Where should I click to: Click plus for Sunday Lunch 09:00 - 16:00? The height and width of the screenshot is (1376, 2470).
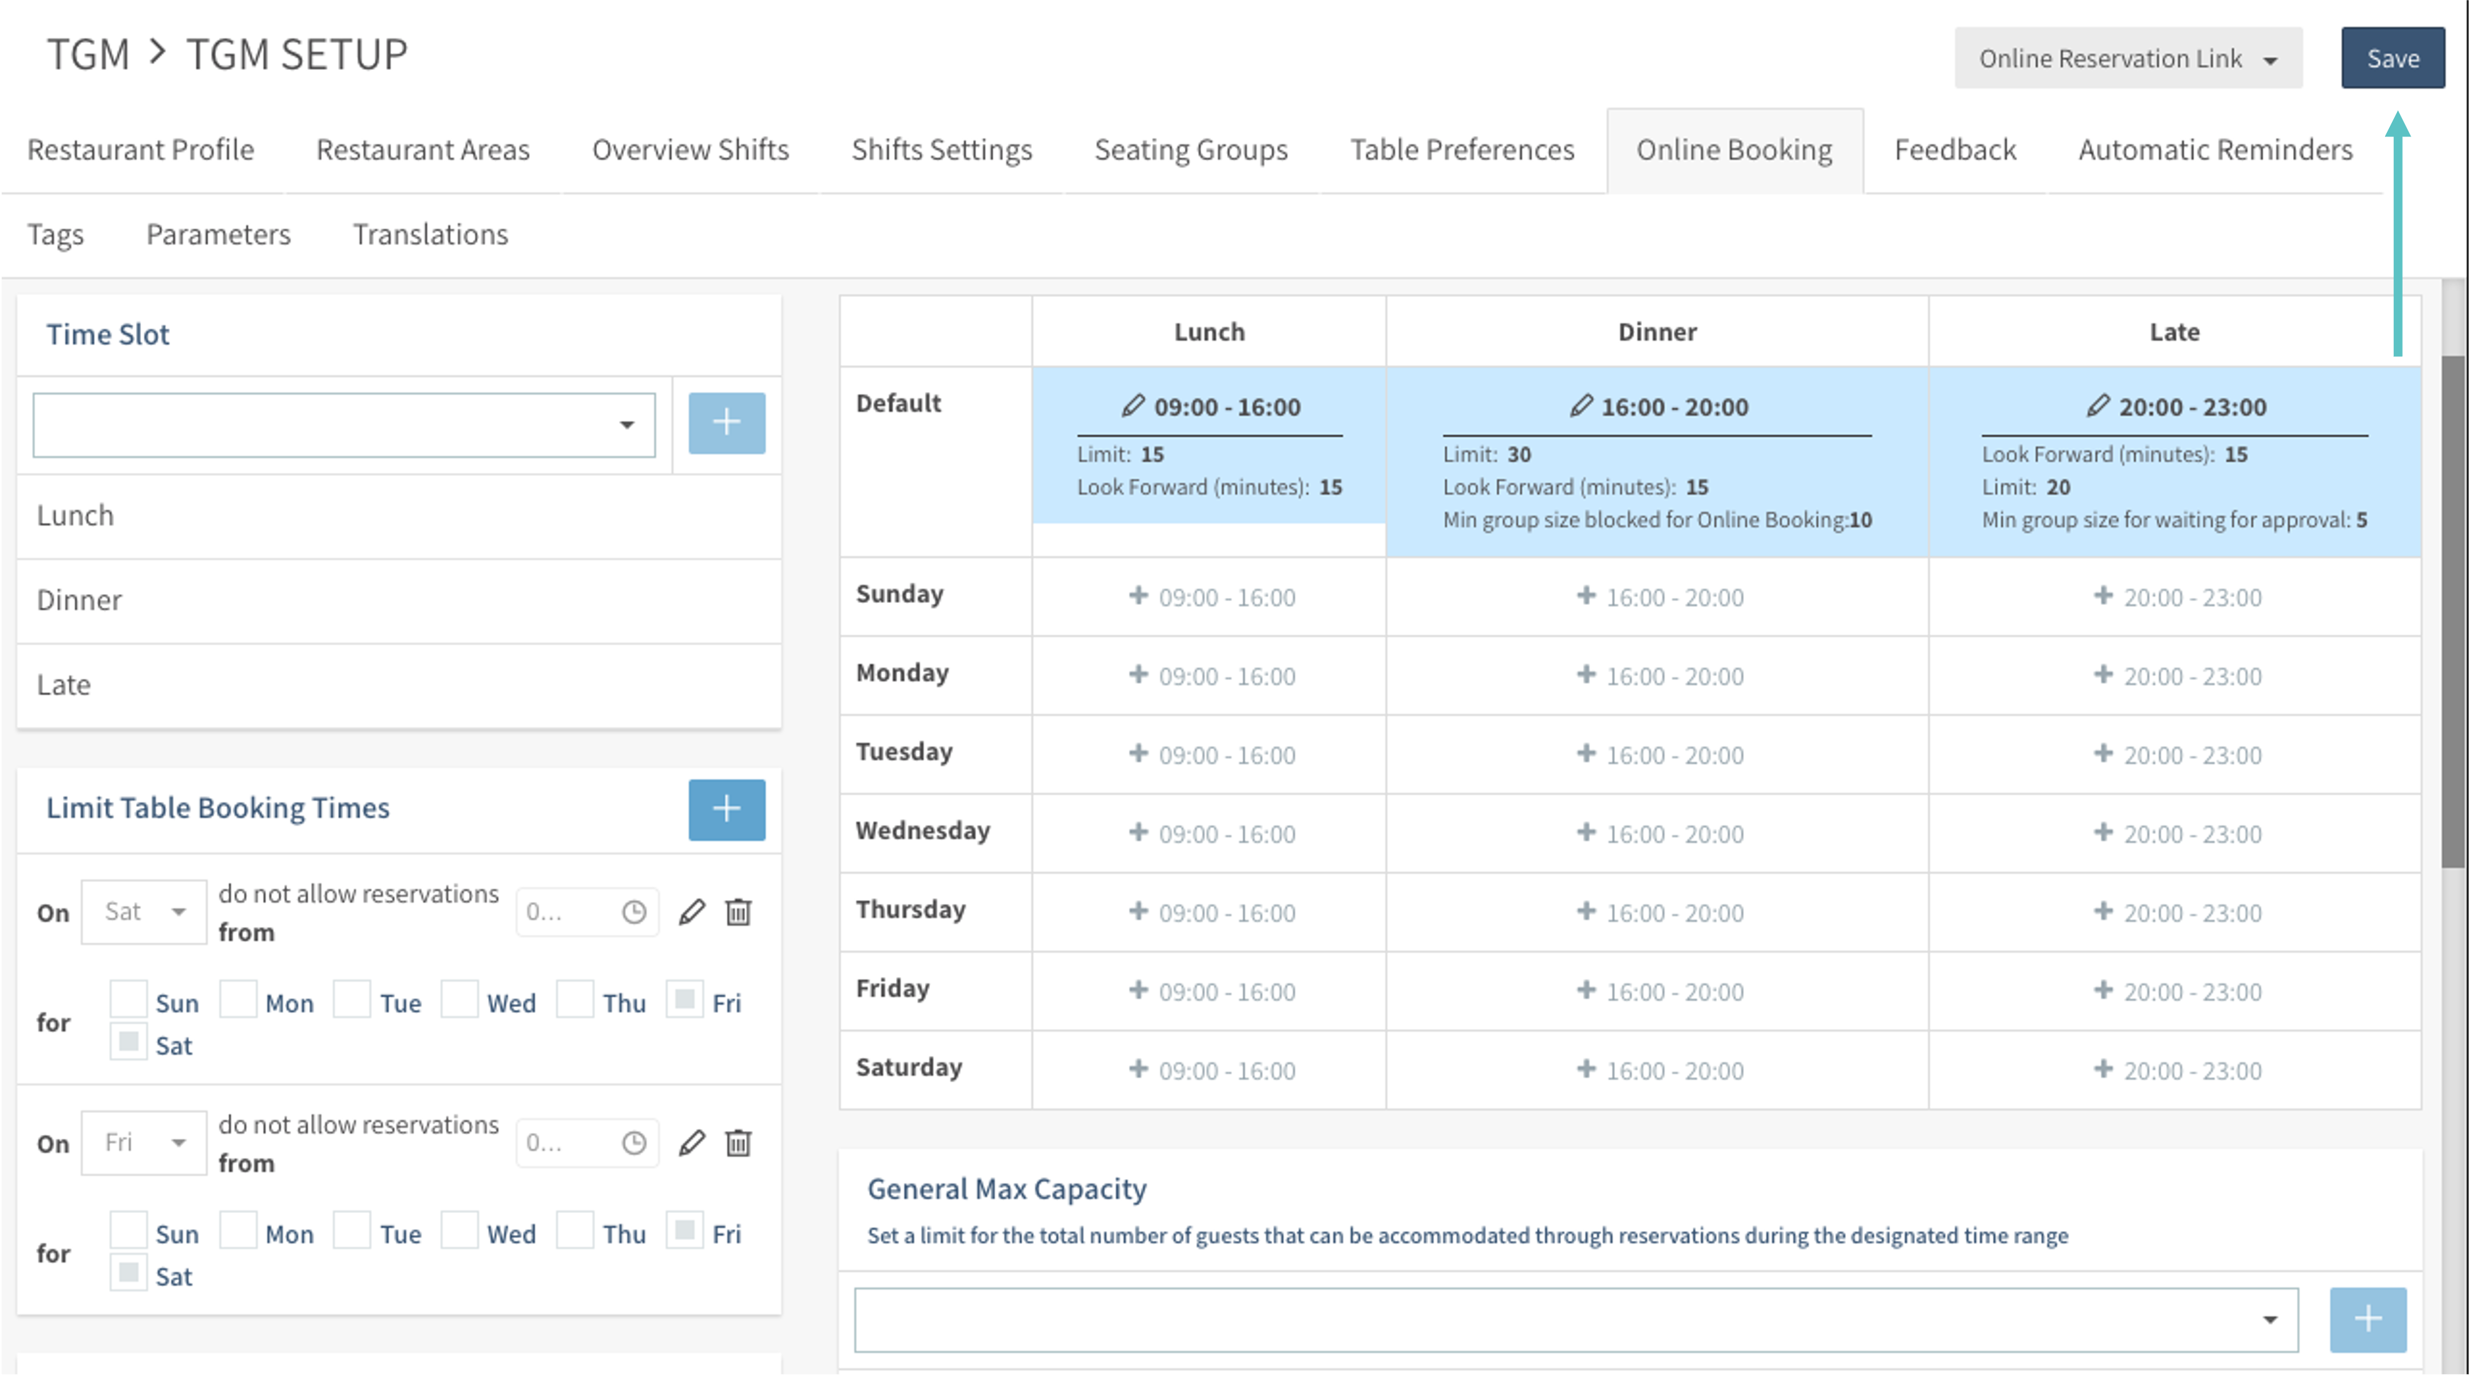(x=1138, y=597)
